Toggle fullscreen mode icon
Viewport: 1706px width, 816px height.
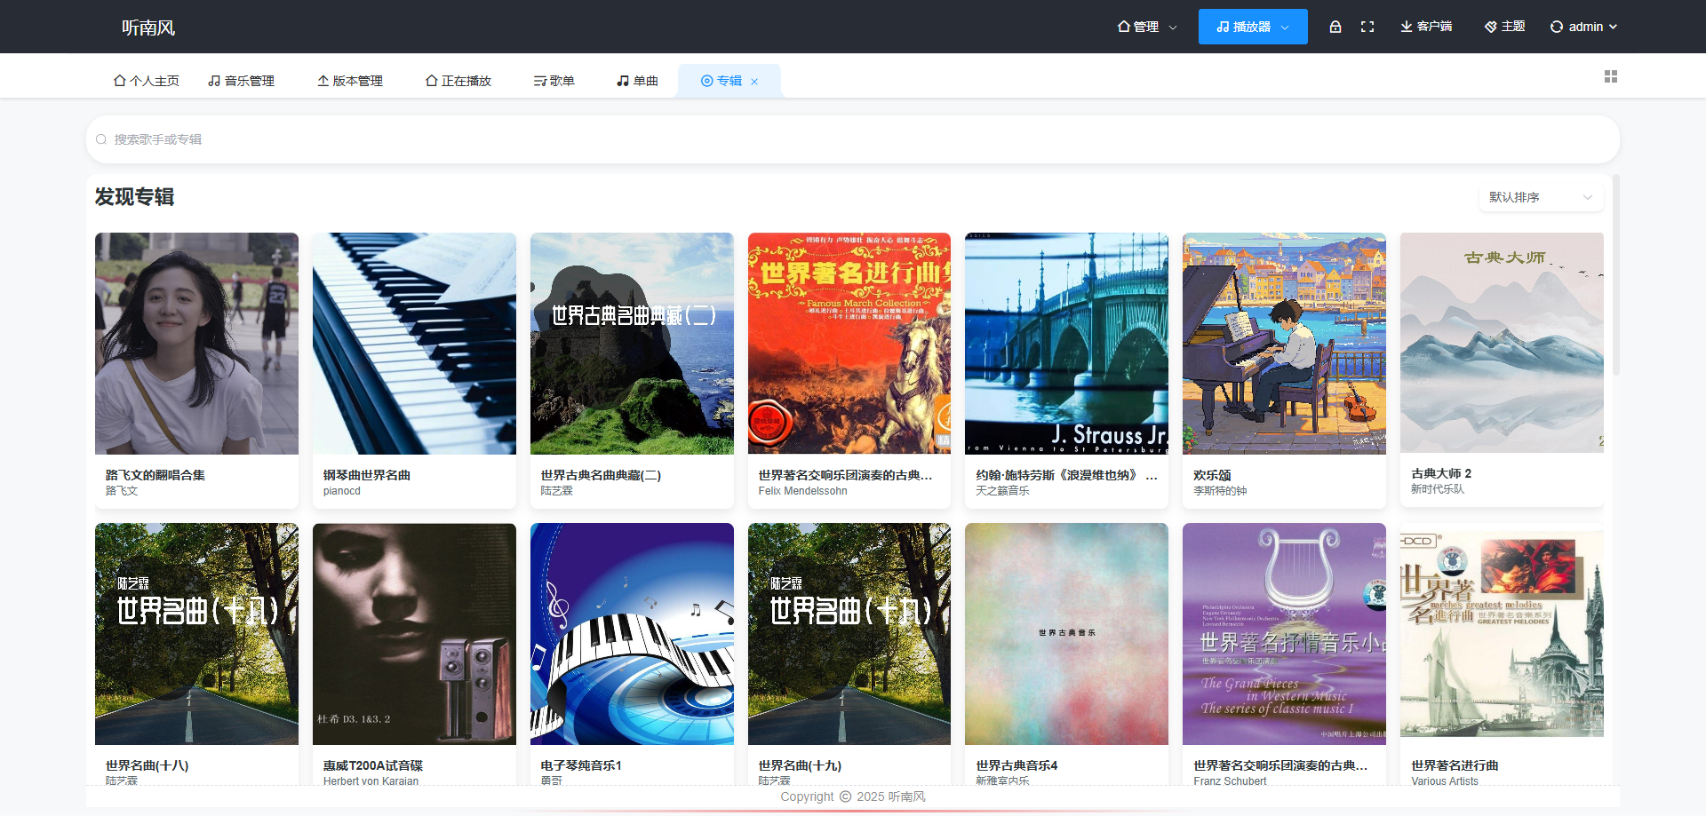pyautogui.click(x=1367, y=27)
